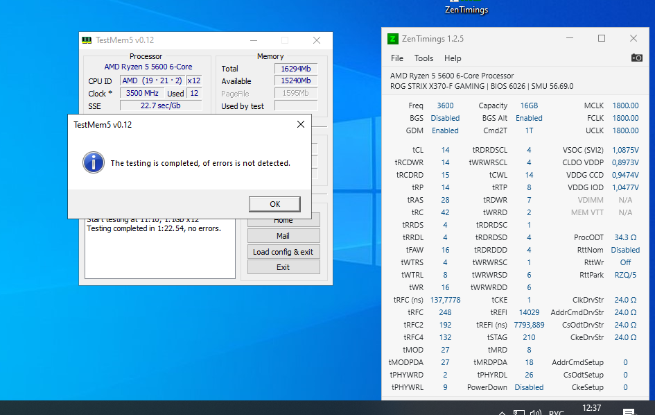Screen dimensions: 655x415
Task: Click the Exit button in TestMem5
Action: pos(283,267)
